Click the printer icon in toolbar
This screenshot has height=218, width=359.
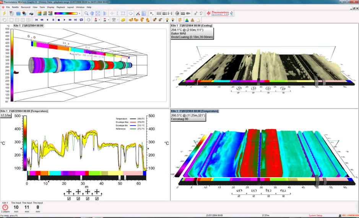[x=31, y=13]
